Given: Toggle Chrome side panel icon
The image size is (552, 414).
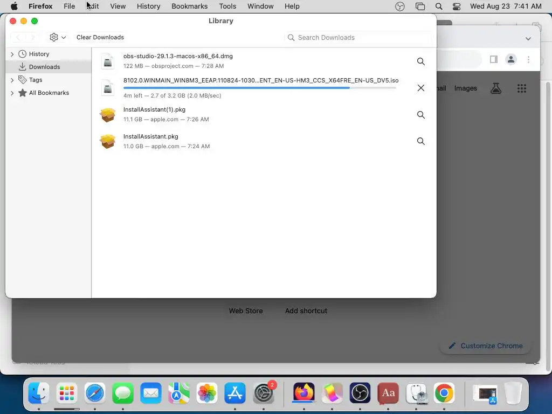Looking at the screenshot, I should [494, 59].
